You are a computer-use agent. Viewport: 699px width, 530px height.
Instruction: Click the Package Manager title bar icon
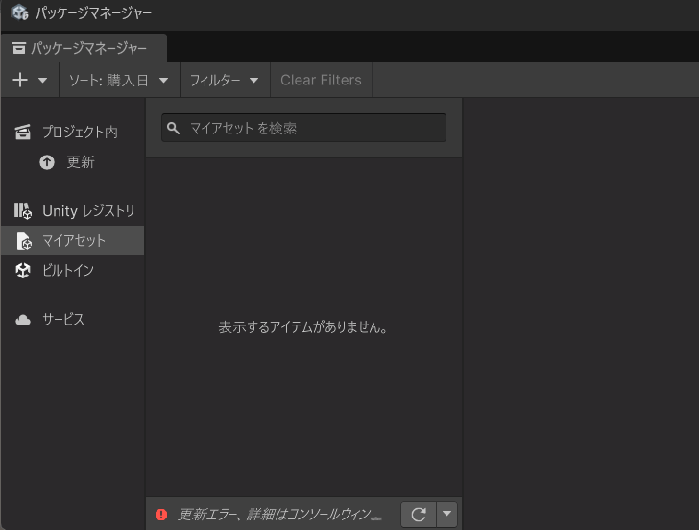tap(18, 13)
